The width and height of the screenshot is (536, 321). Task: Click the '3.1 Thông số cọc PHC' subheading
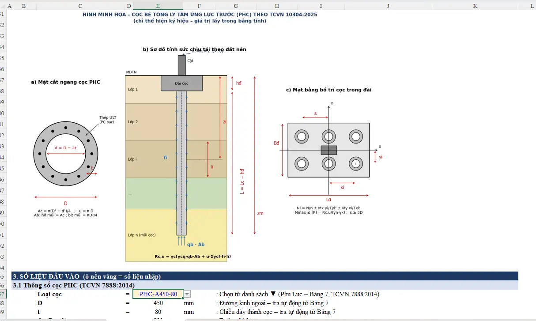coord(73,285)
